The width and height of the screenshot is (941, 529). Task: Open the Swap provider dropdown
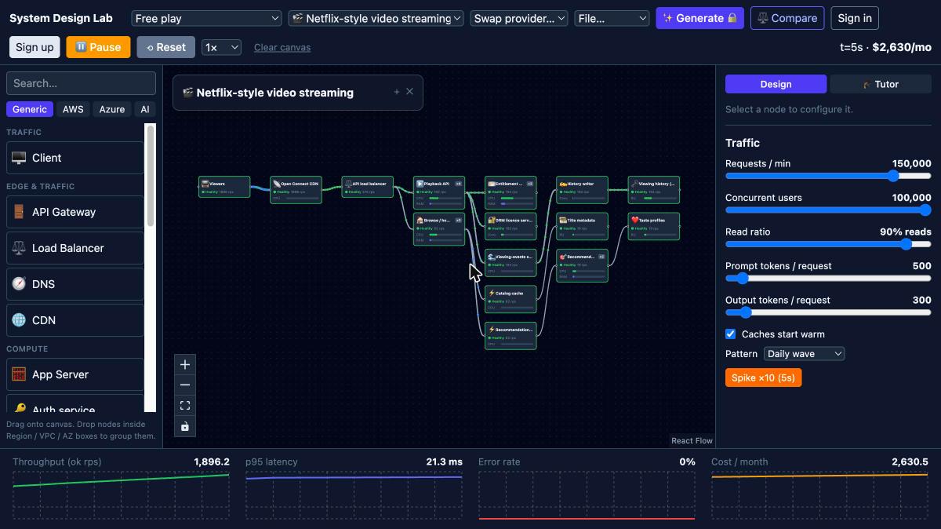coord(519,18)
